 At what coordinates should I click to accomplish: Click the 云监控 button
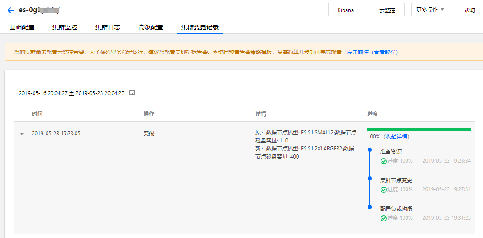[x=387, y=9]
